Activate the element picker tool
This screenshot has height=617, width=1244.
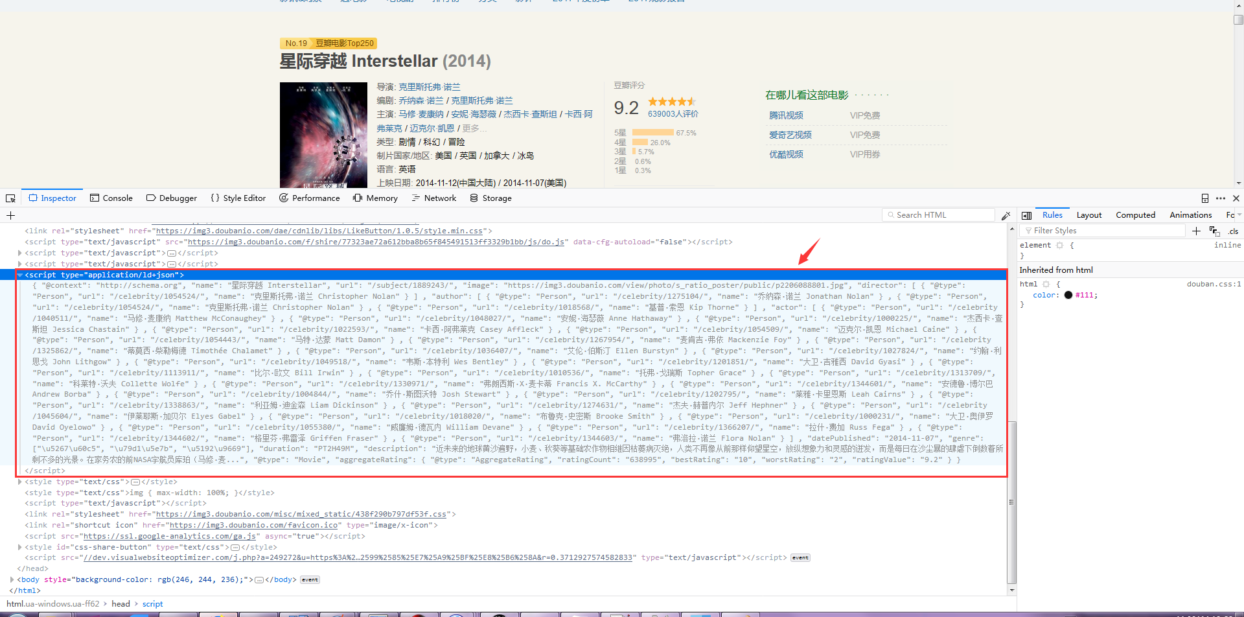(x=10, y=198)
